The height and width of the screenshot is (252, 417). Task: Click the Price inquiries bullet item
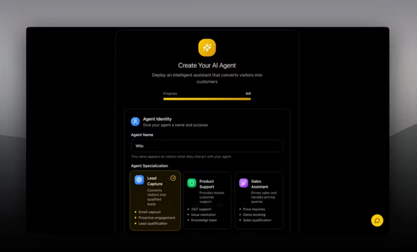tap(254, 209)
